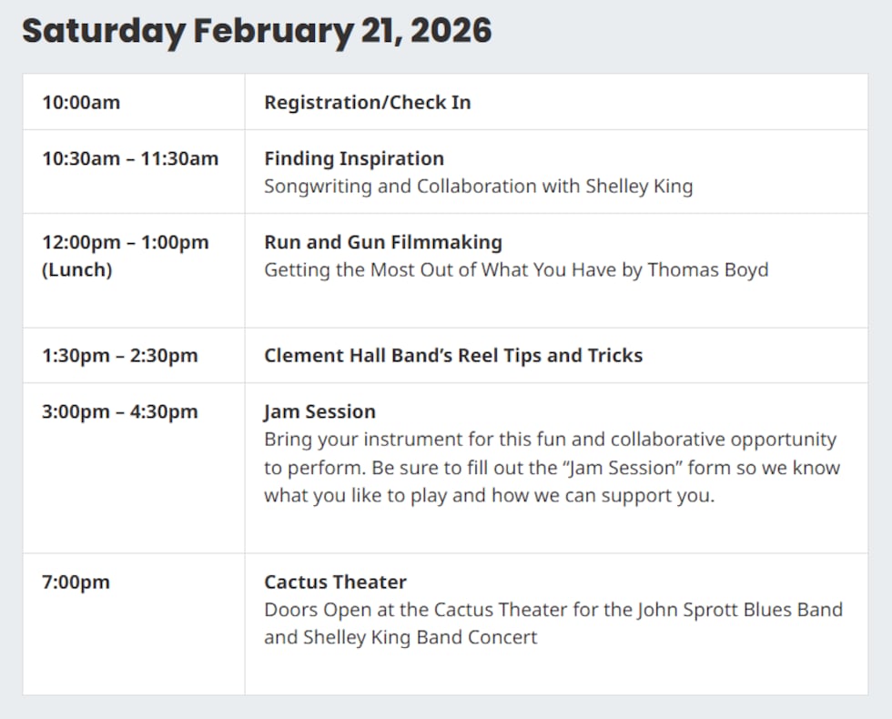Click the 10:00am time cell
This screenshot has width=892, height=719.
(81, 102)
